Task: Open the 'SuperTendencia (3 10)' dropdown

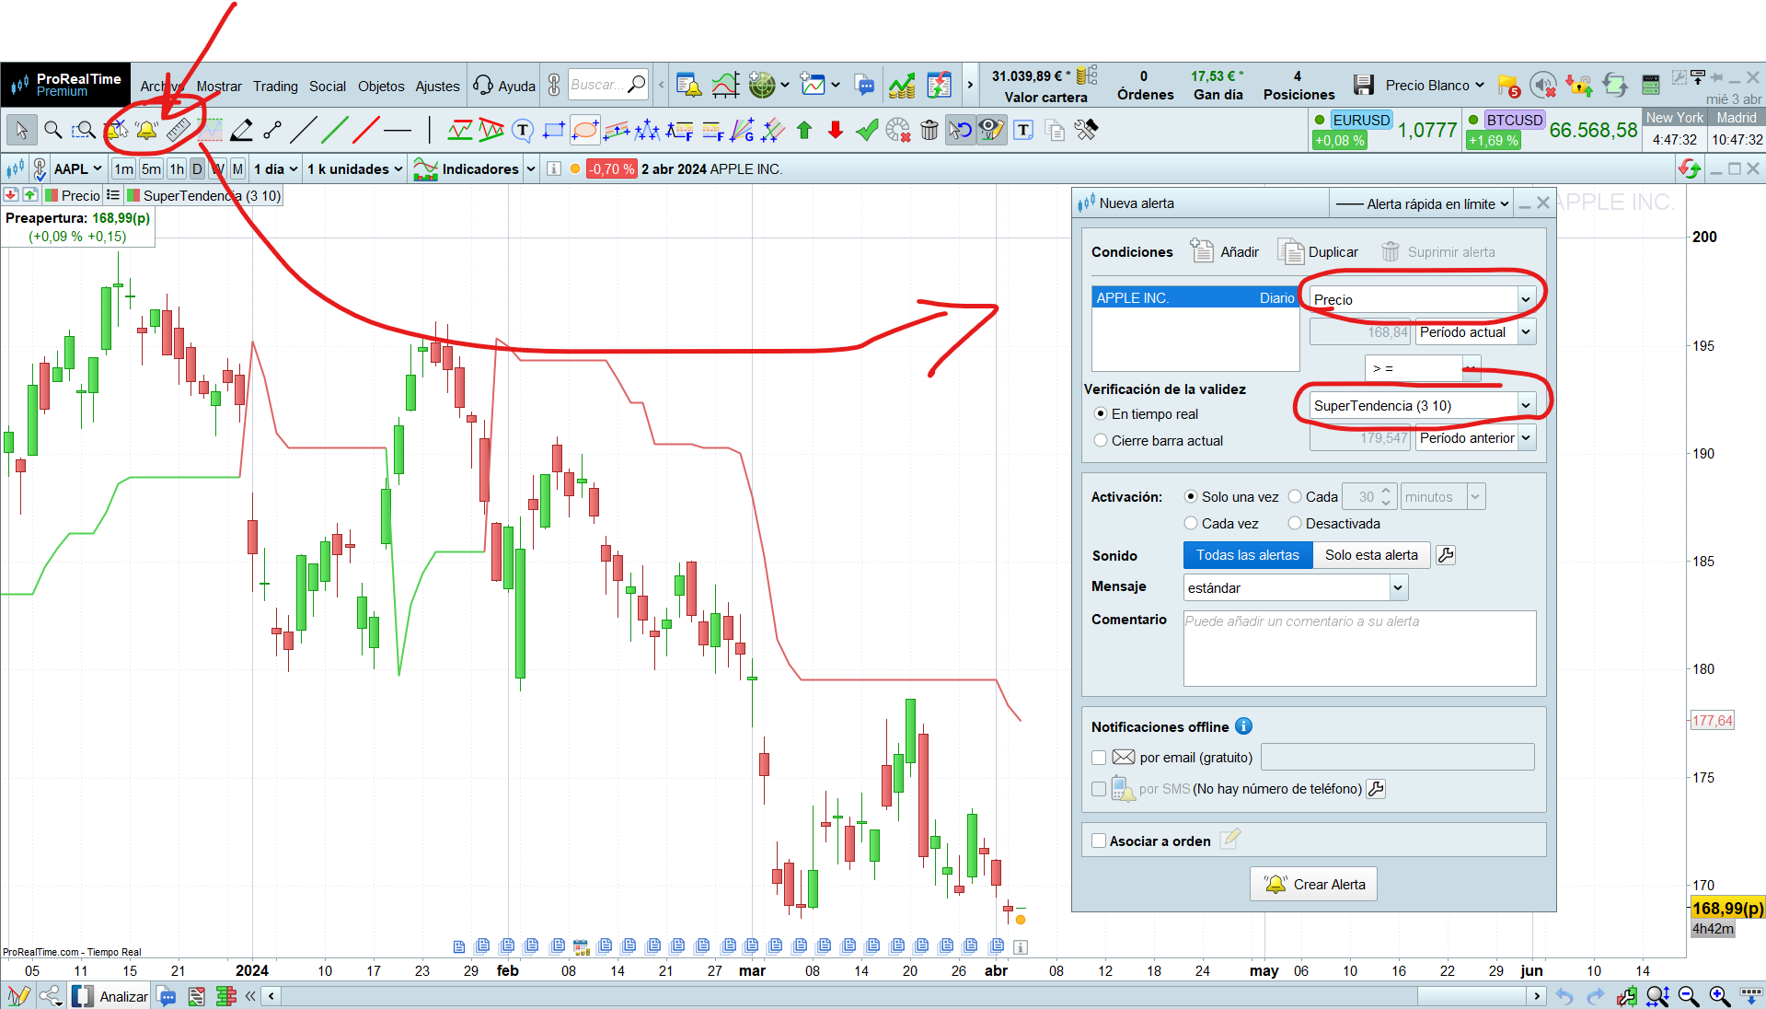Action: (x=1422, y=405)
